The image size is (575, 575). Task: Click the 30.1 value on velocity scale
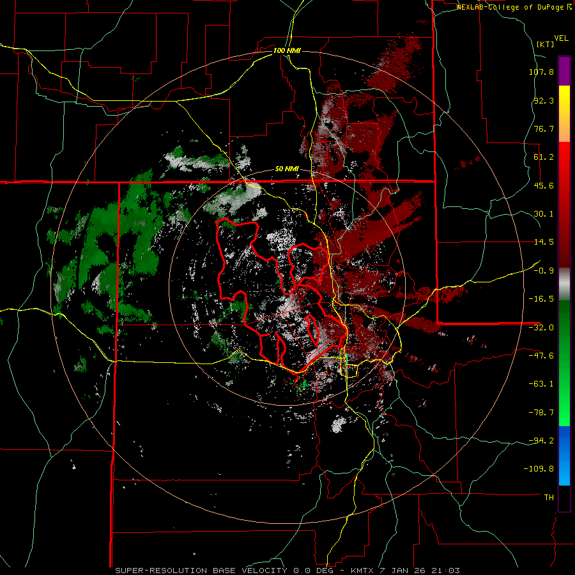pyautogui.click(x=544, y=214)
